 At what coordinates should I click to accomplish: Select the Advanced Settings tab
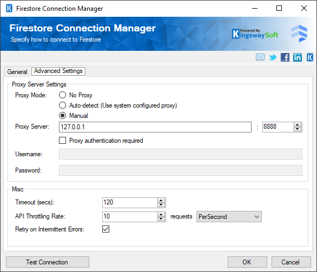(x=58, y=71)
